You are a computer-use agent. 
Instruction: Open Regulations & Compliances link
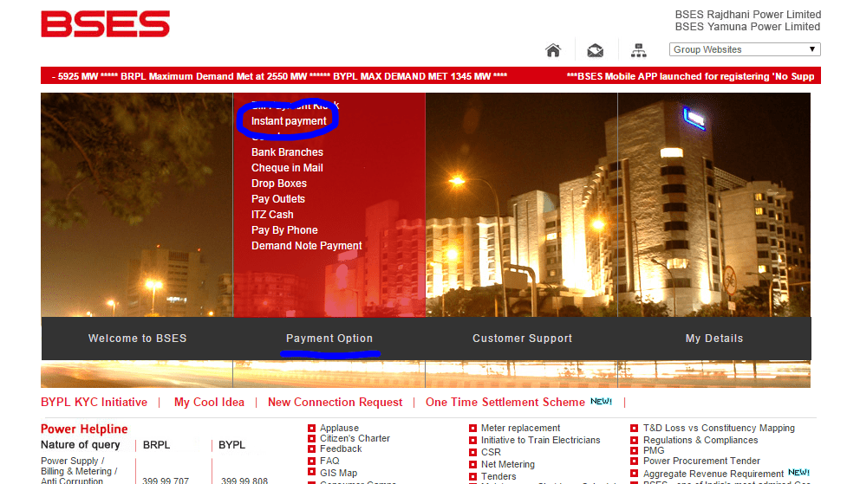[700, 440]
